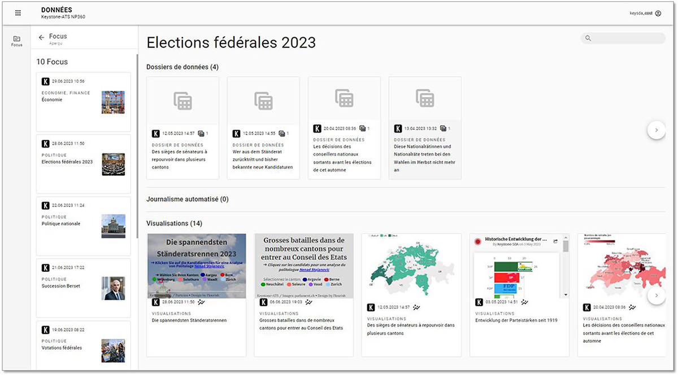Click chart-type icon on 20.04.2023 08:36 visualisation
Viewport: 678px width, 375px height.
coord(632,307)
